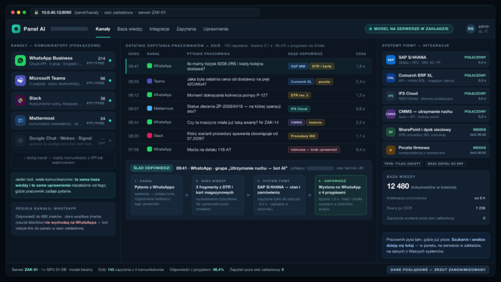The image size is (501, 282).
Task: Toggle Slack channel status dot
Action: click(x=110, y=101)
